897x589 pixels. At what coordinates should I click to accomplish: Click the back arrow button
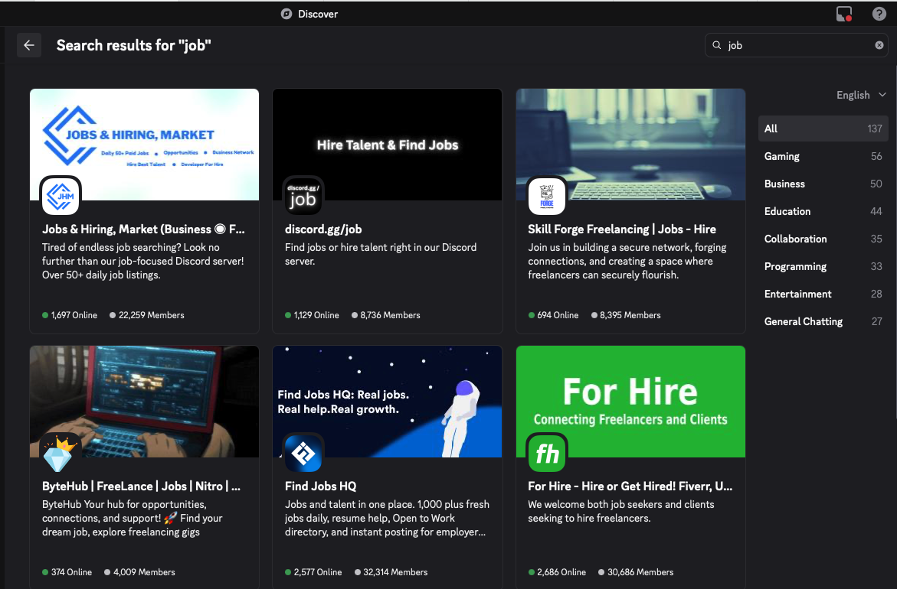click(28, 44)
